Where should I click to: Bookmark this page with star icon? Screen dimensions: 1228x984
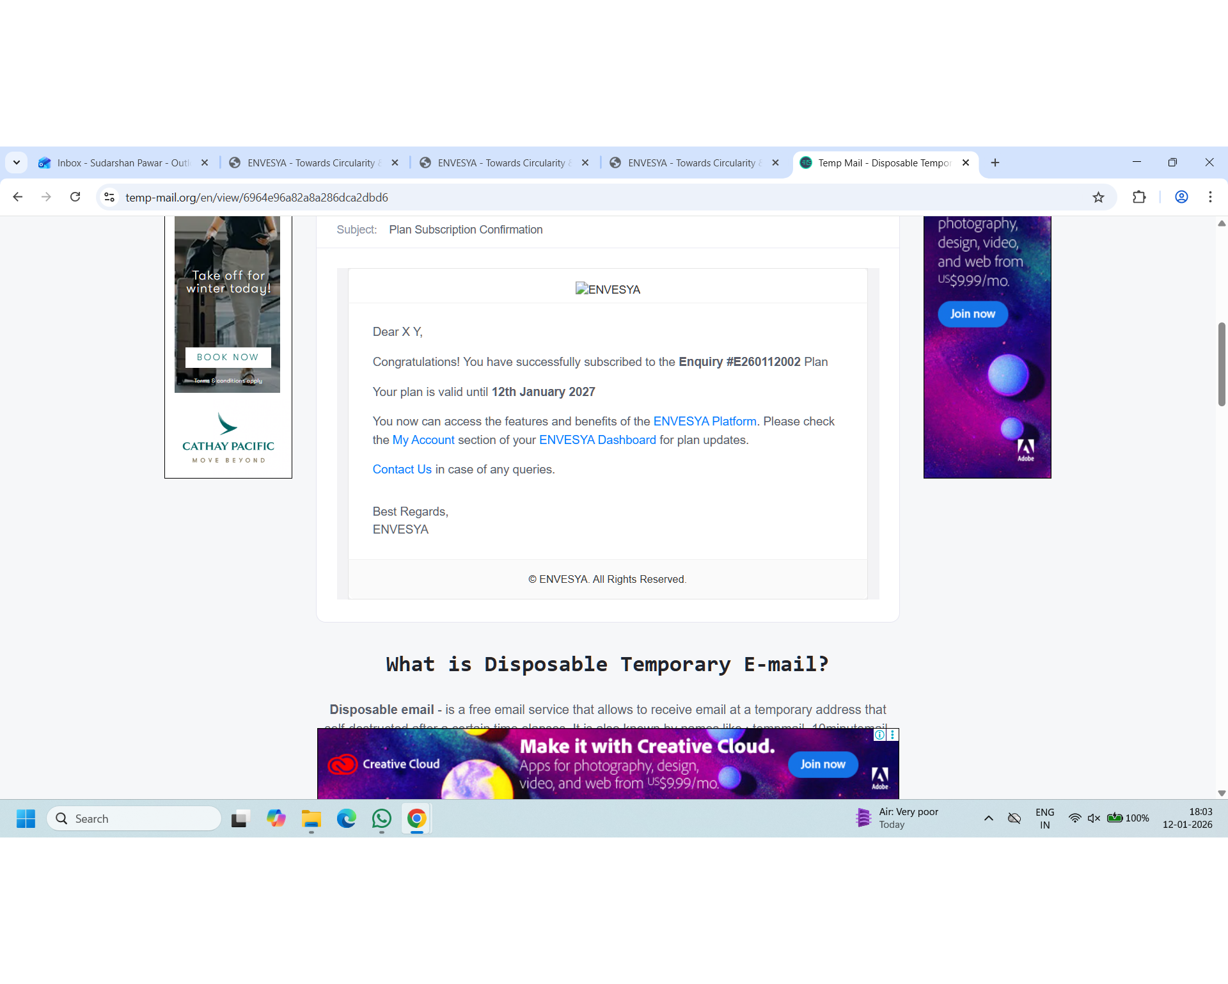click(1098, 197)
